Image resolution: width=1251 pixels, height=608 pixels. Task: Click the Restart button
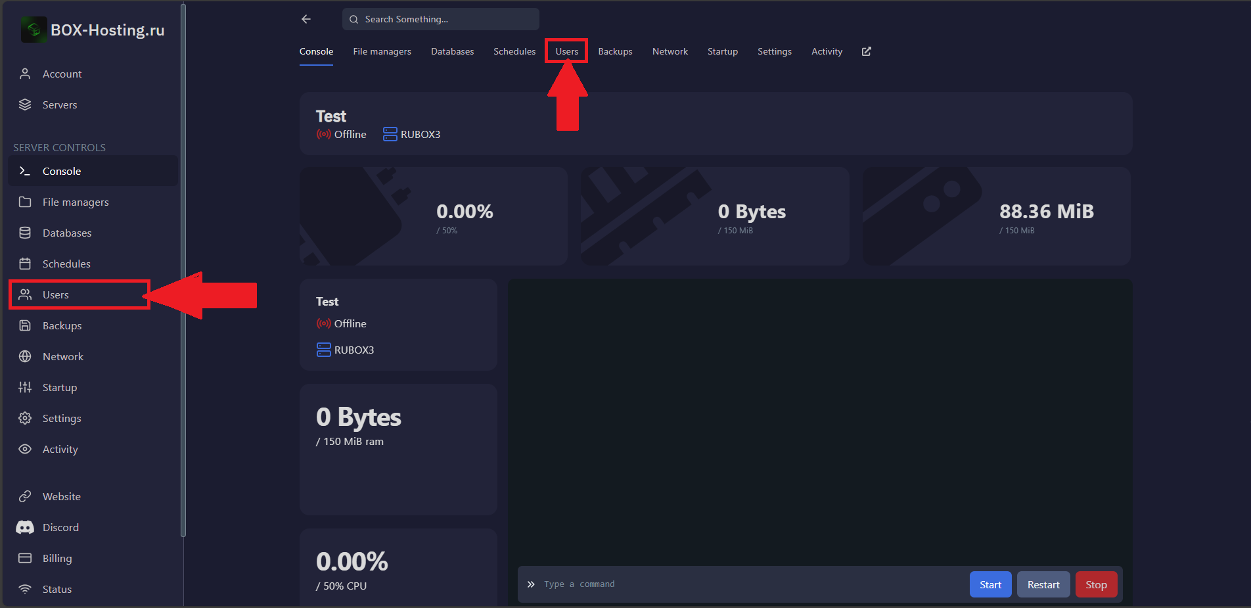pos(1043,584)
